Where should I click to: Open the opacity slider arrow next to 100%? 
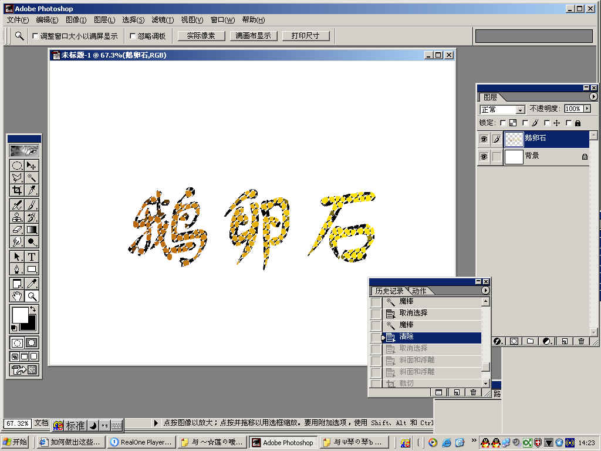pos(587,109)
